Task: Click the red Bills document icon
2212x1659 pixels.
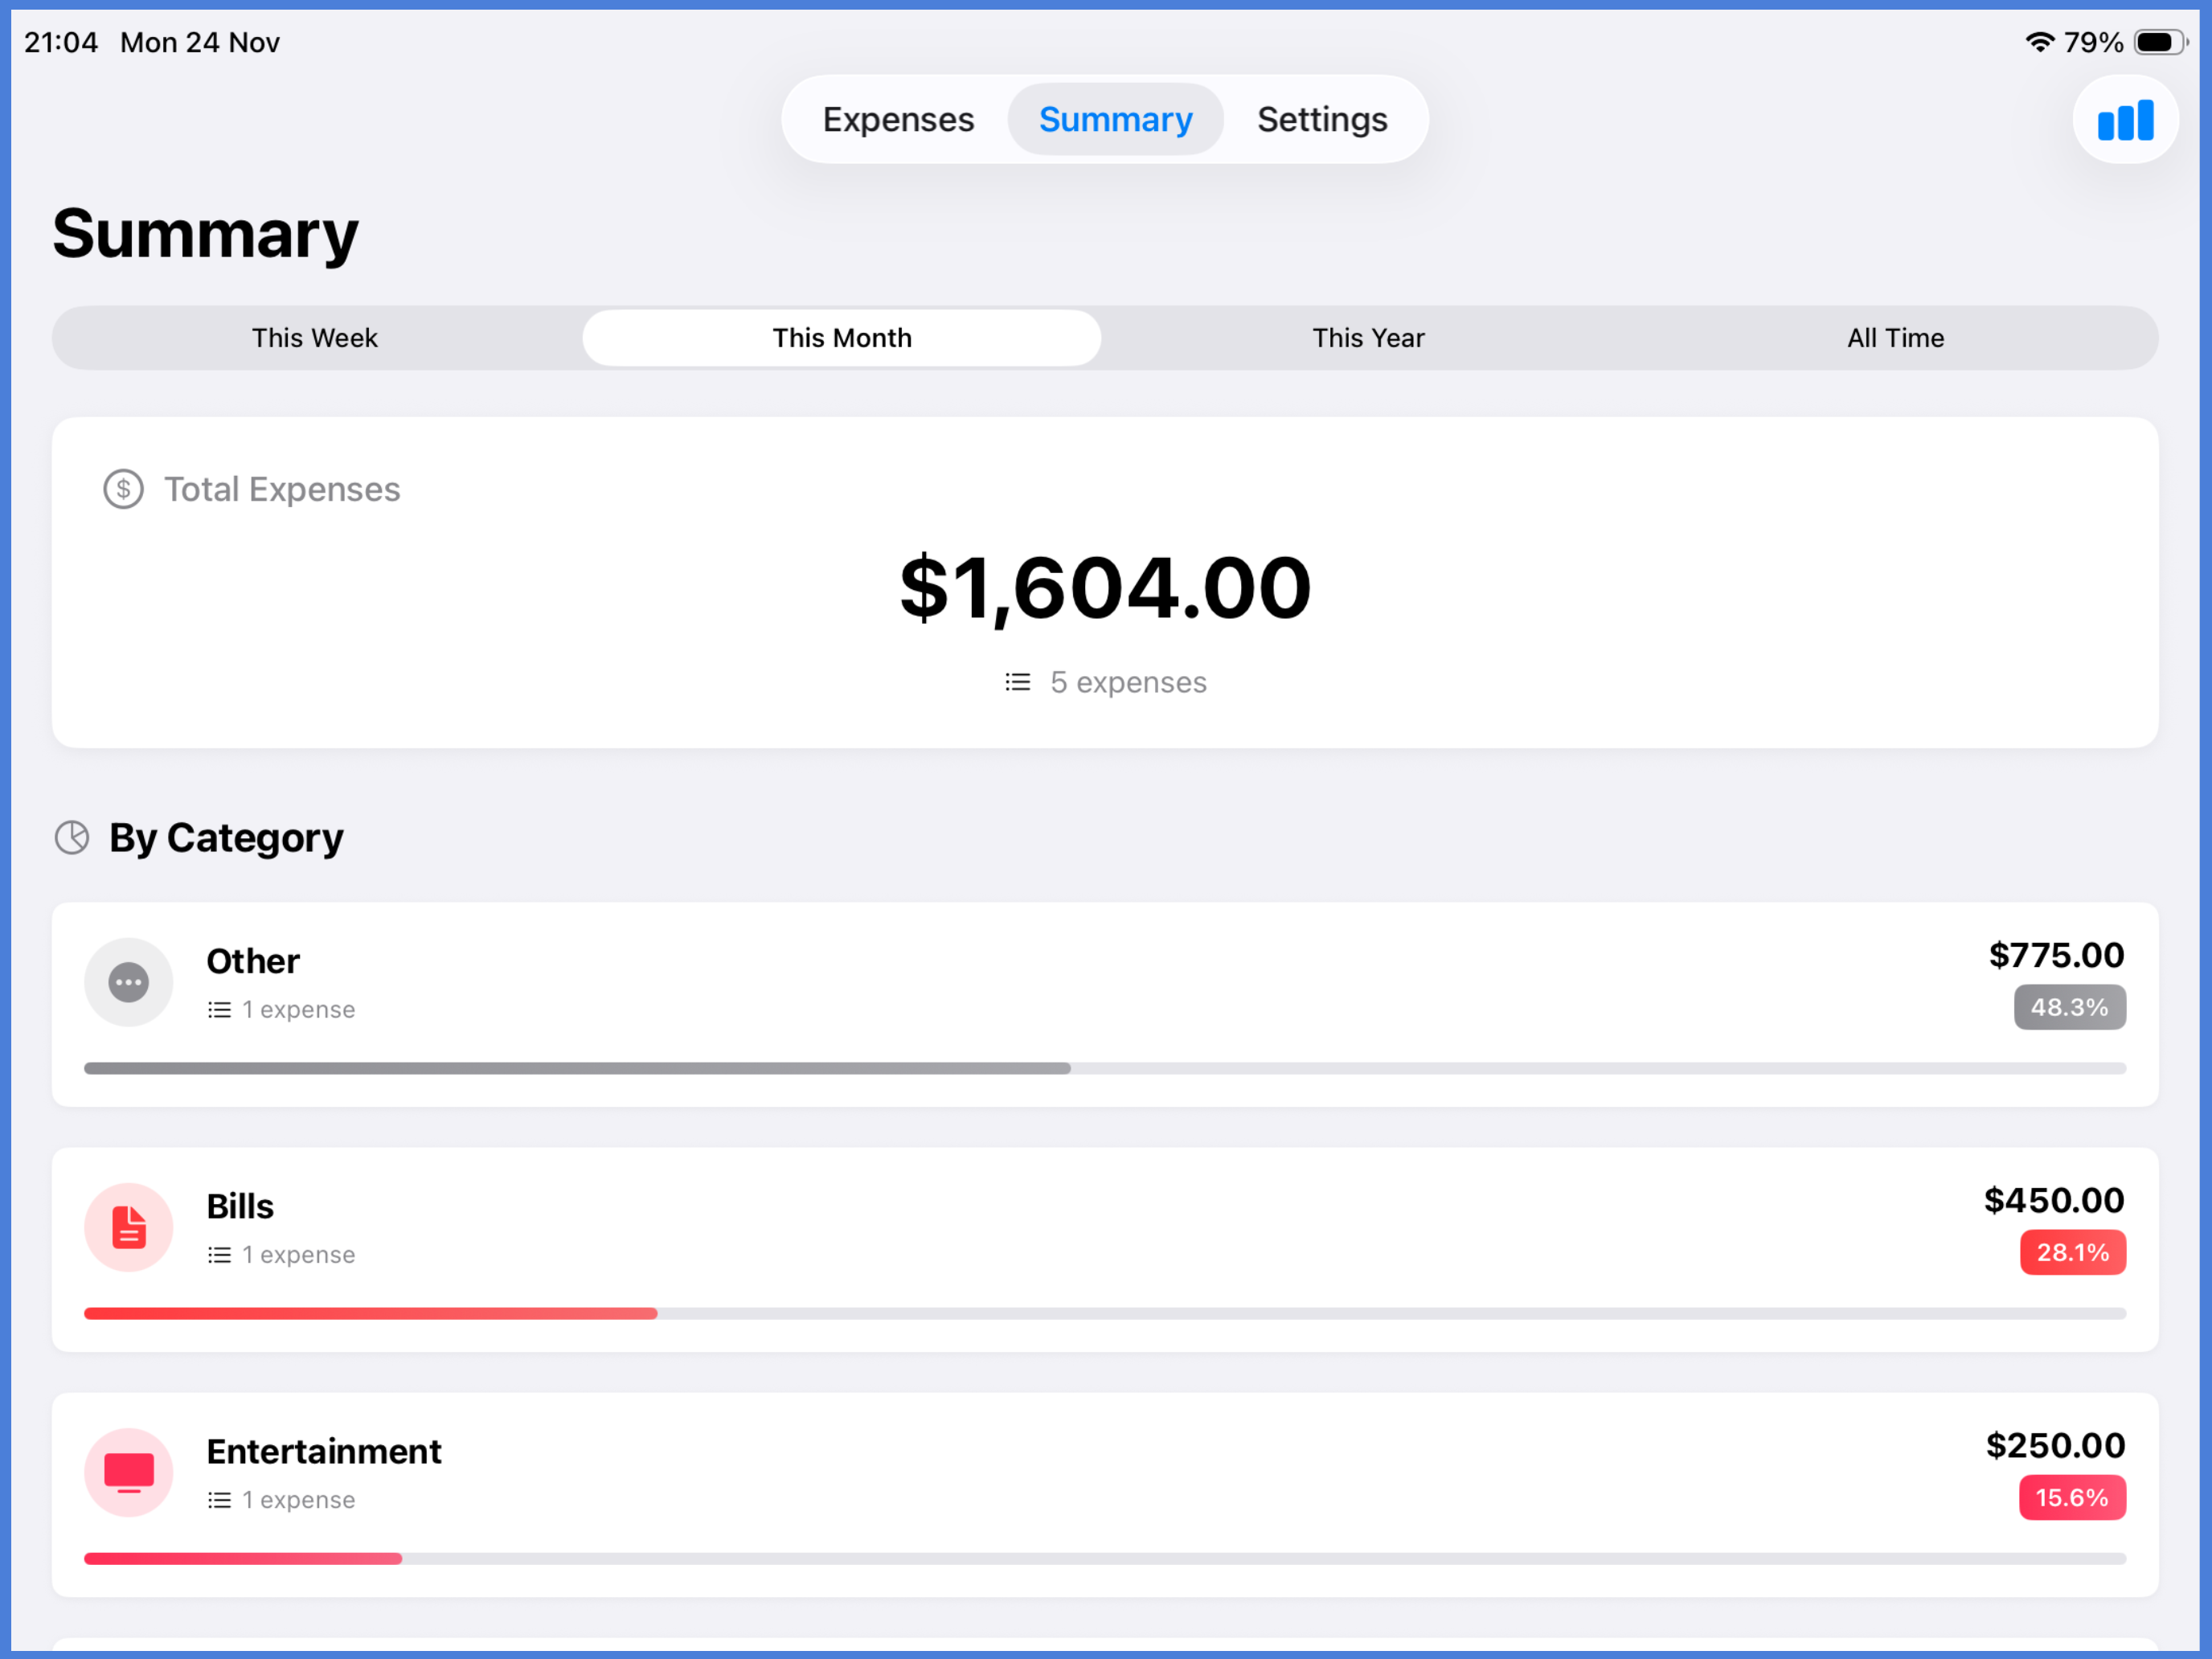Action: pos(129,1227)
